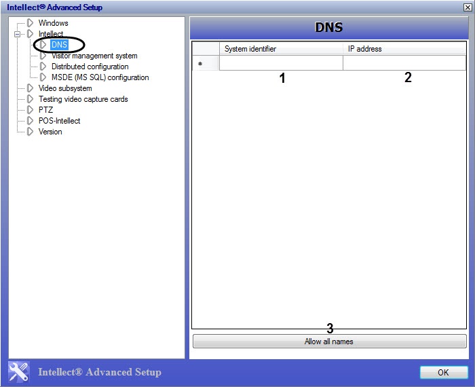Click the triangle icon beside DNS
This screenshot has height=387, width=475.
[43, 45]
